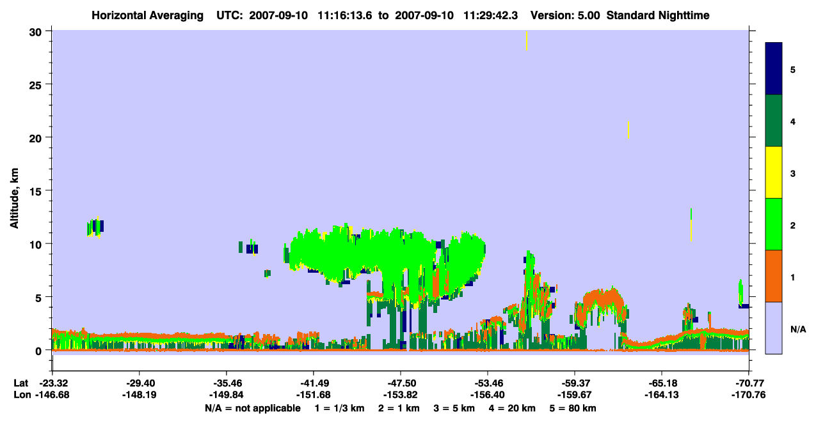The width and height of the screenshot is (832, 426).
Task: Click the latitude value -65.18
Action: pos(662,383)
